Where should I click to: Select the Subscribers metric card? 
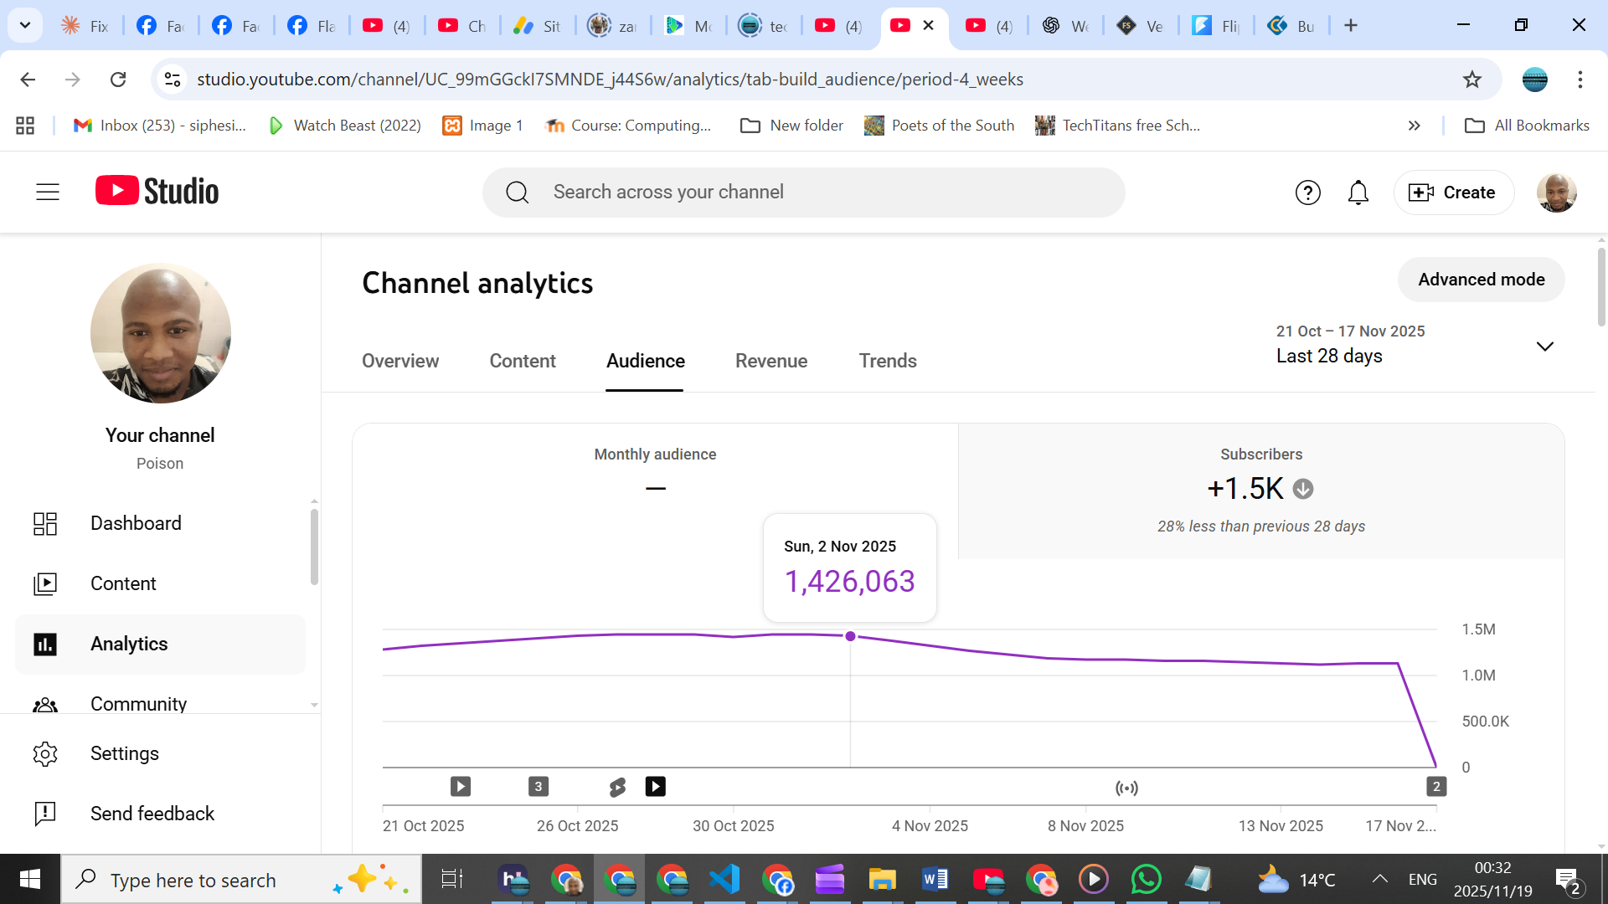(x=1260, y=491)
